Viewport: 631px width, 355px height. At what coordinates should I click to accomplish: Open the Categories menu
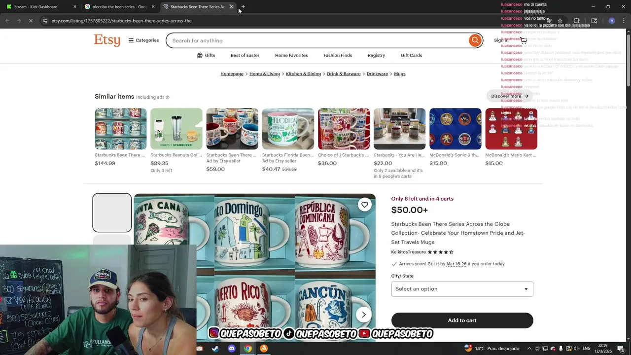(143, 40)
